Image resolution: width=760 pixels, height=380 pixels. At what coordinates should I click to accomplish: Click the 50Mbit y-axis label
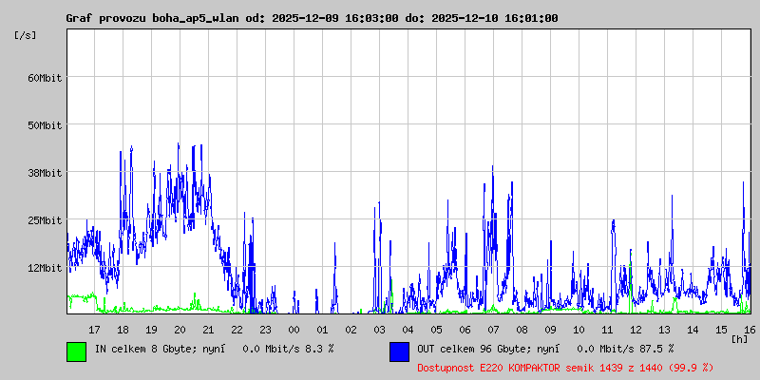pos(45,125)
